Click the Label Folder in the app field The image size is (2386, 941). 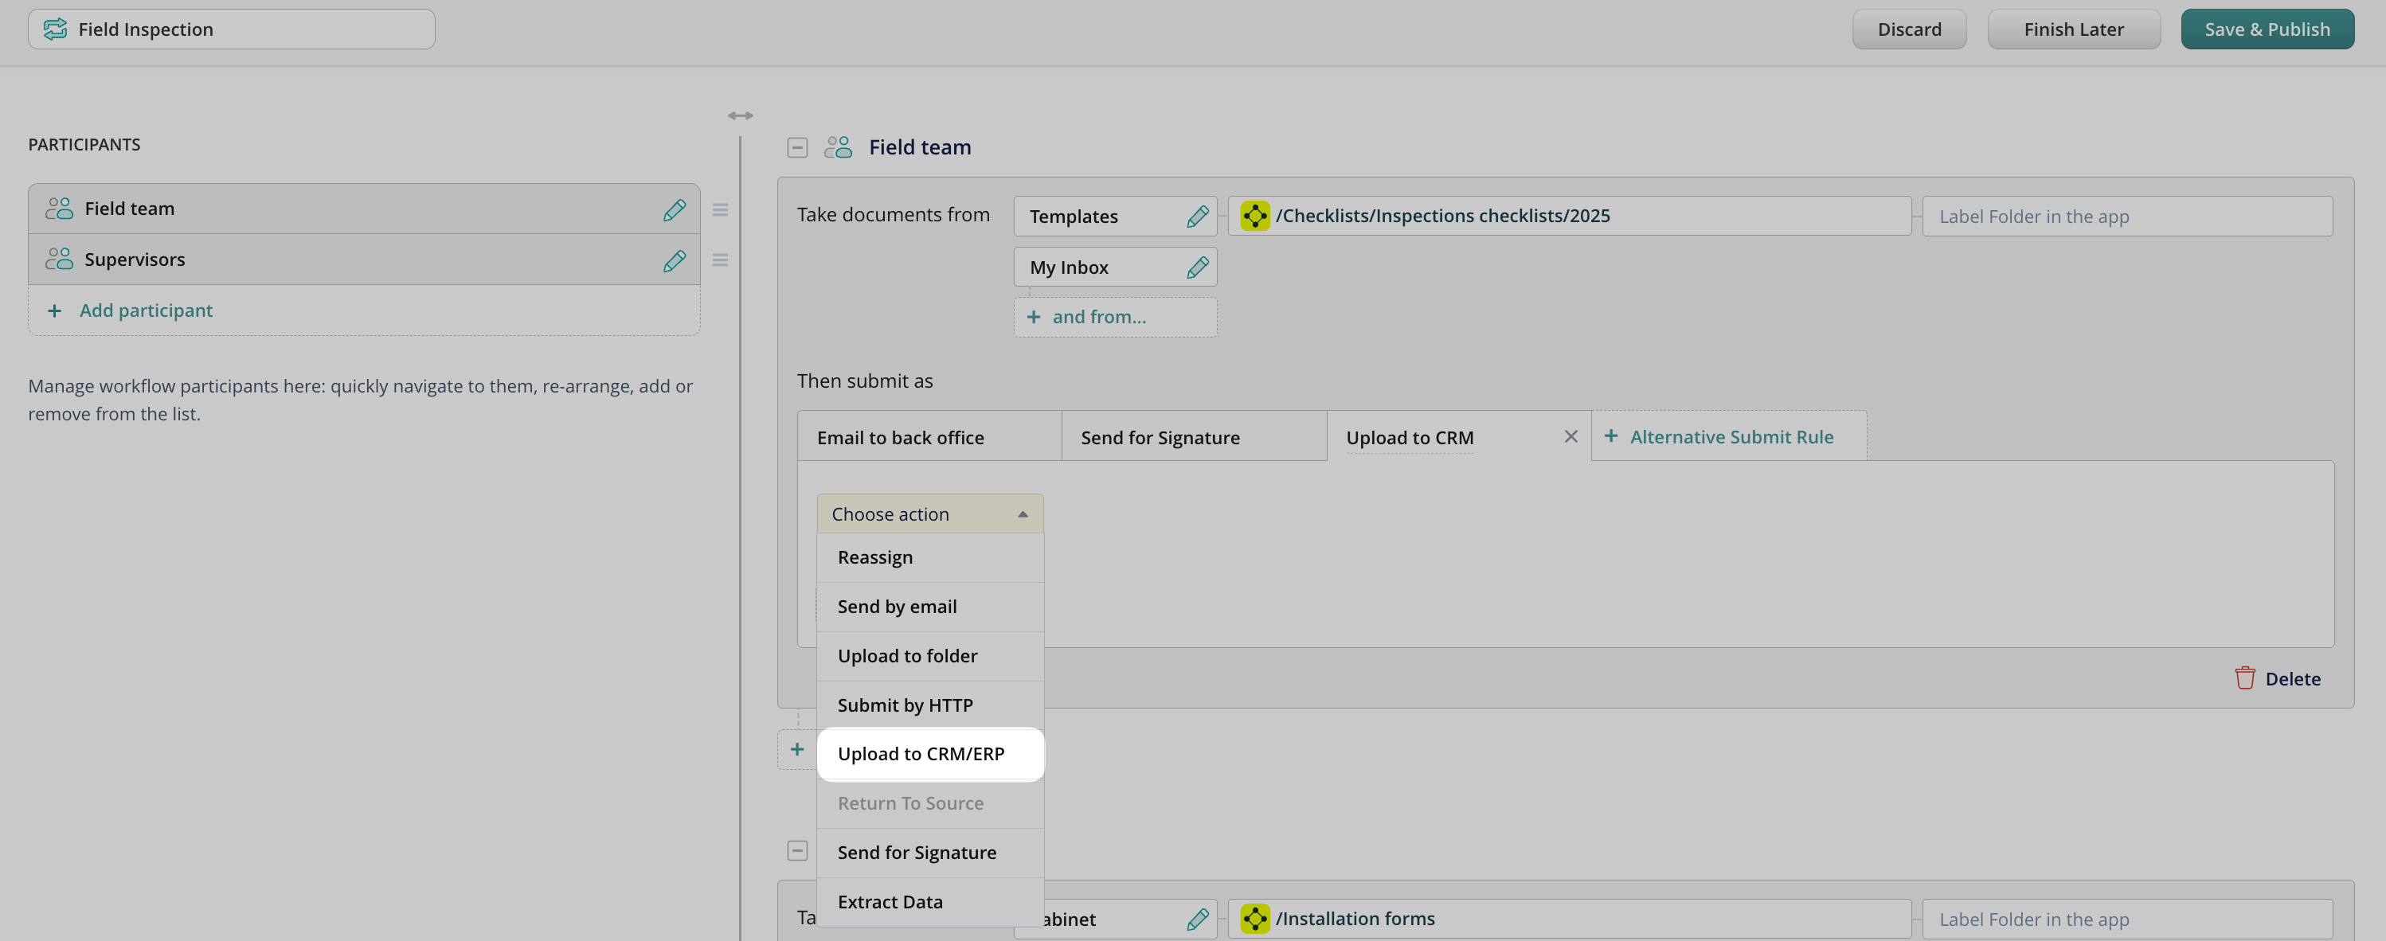pyautogui.click(x=2126, y=217)
